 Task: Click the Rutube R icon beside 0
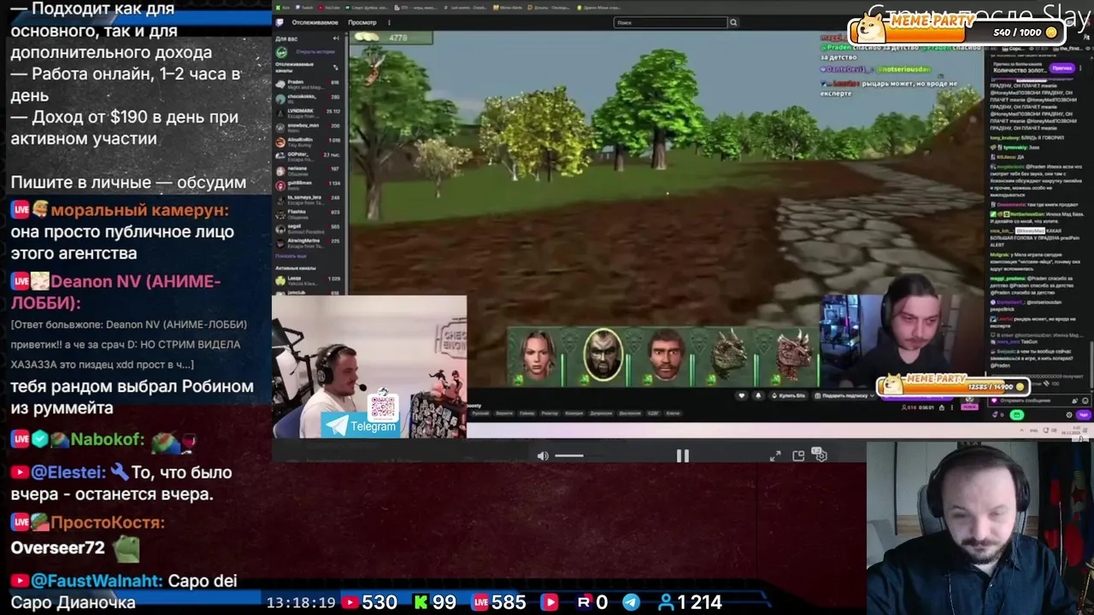coord(584,602)
